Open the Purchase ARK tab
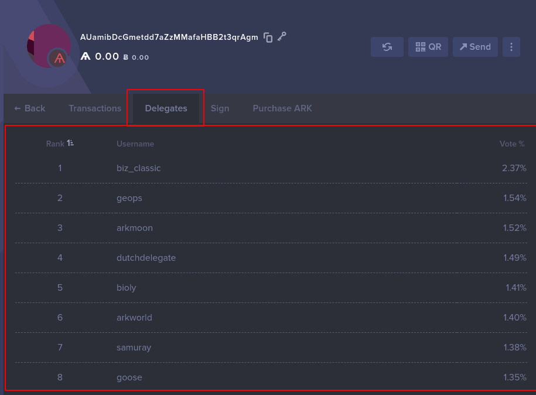The height and width of the screenshot is (395, 536). 282,108
